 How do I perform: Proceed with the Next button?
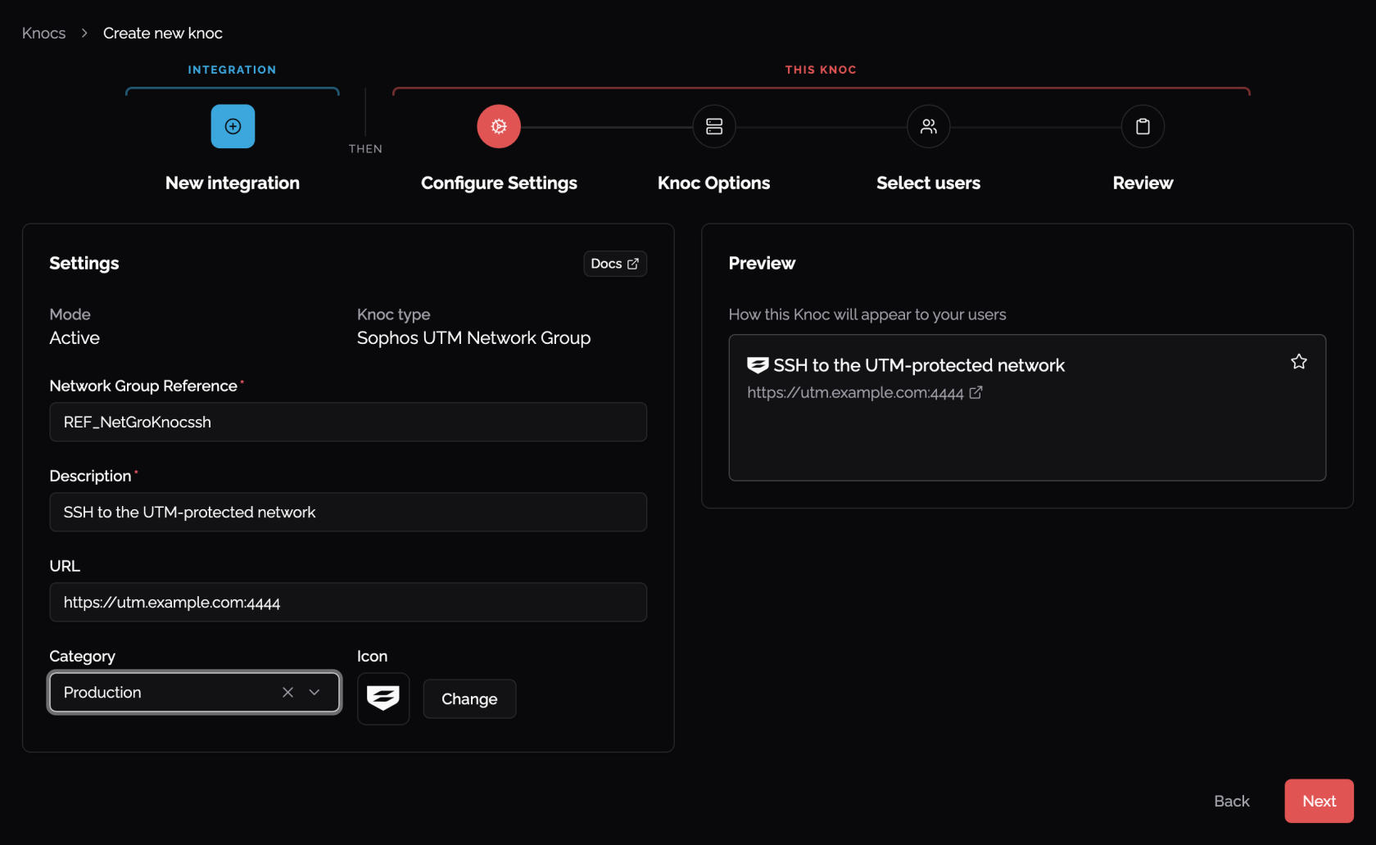1319,801
